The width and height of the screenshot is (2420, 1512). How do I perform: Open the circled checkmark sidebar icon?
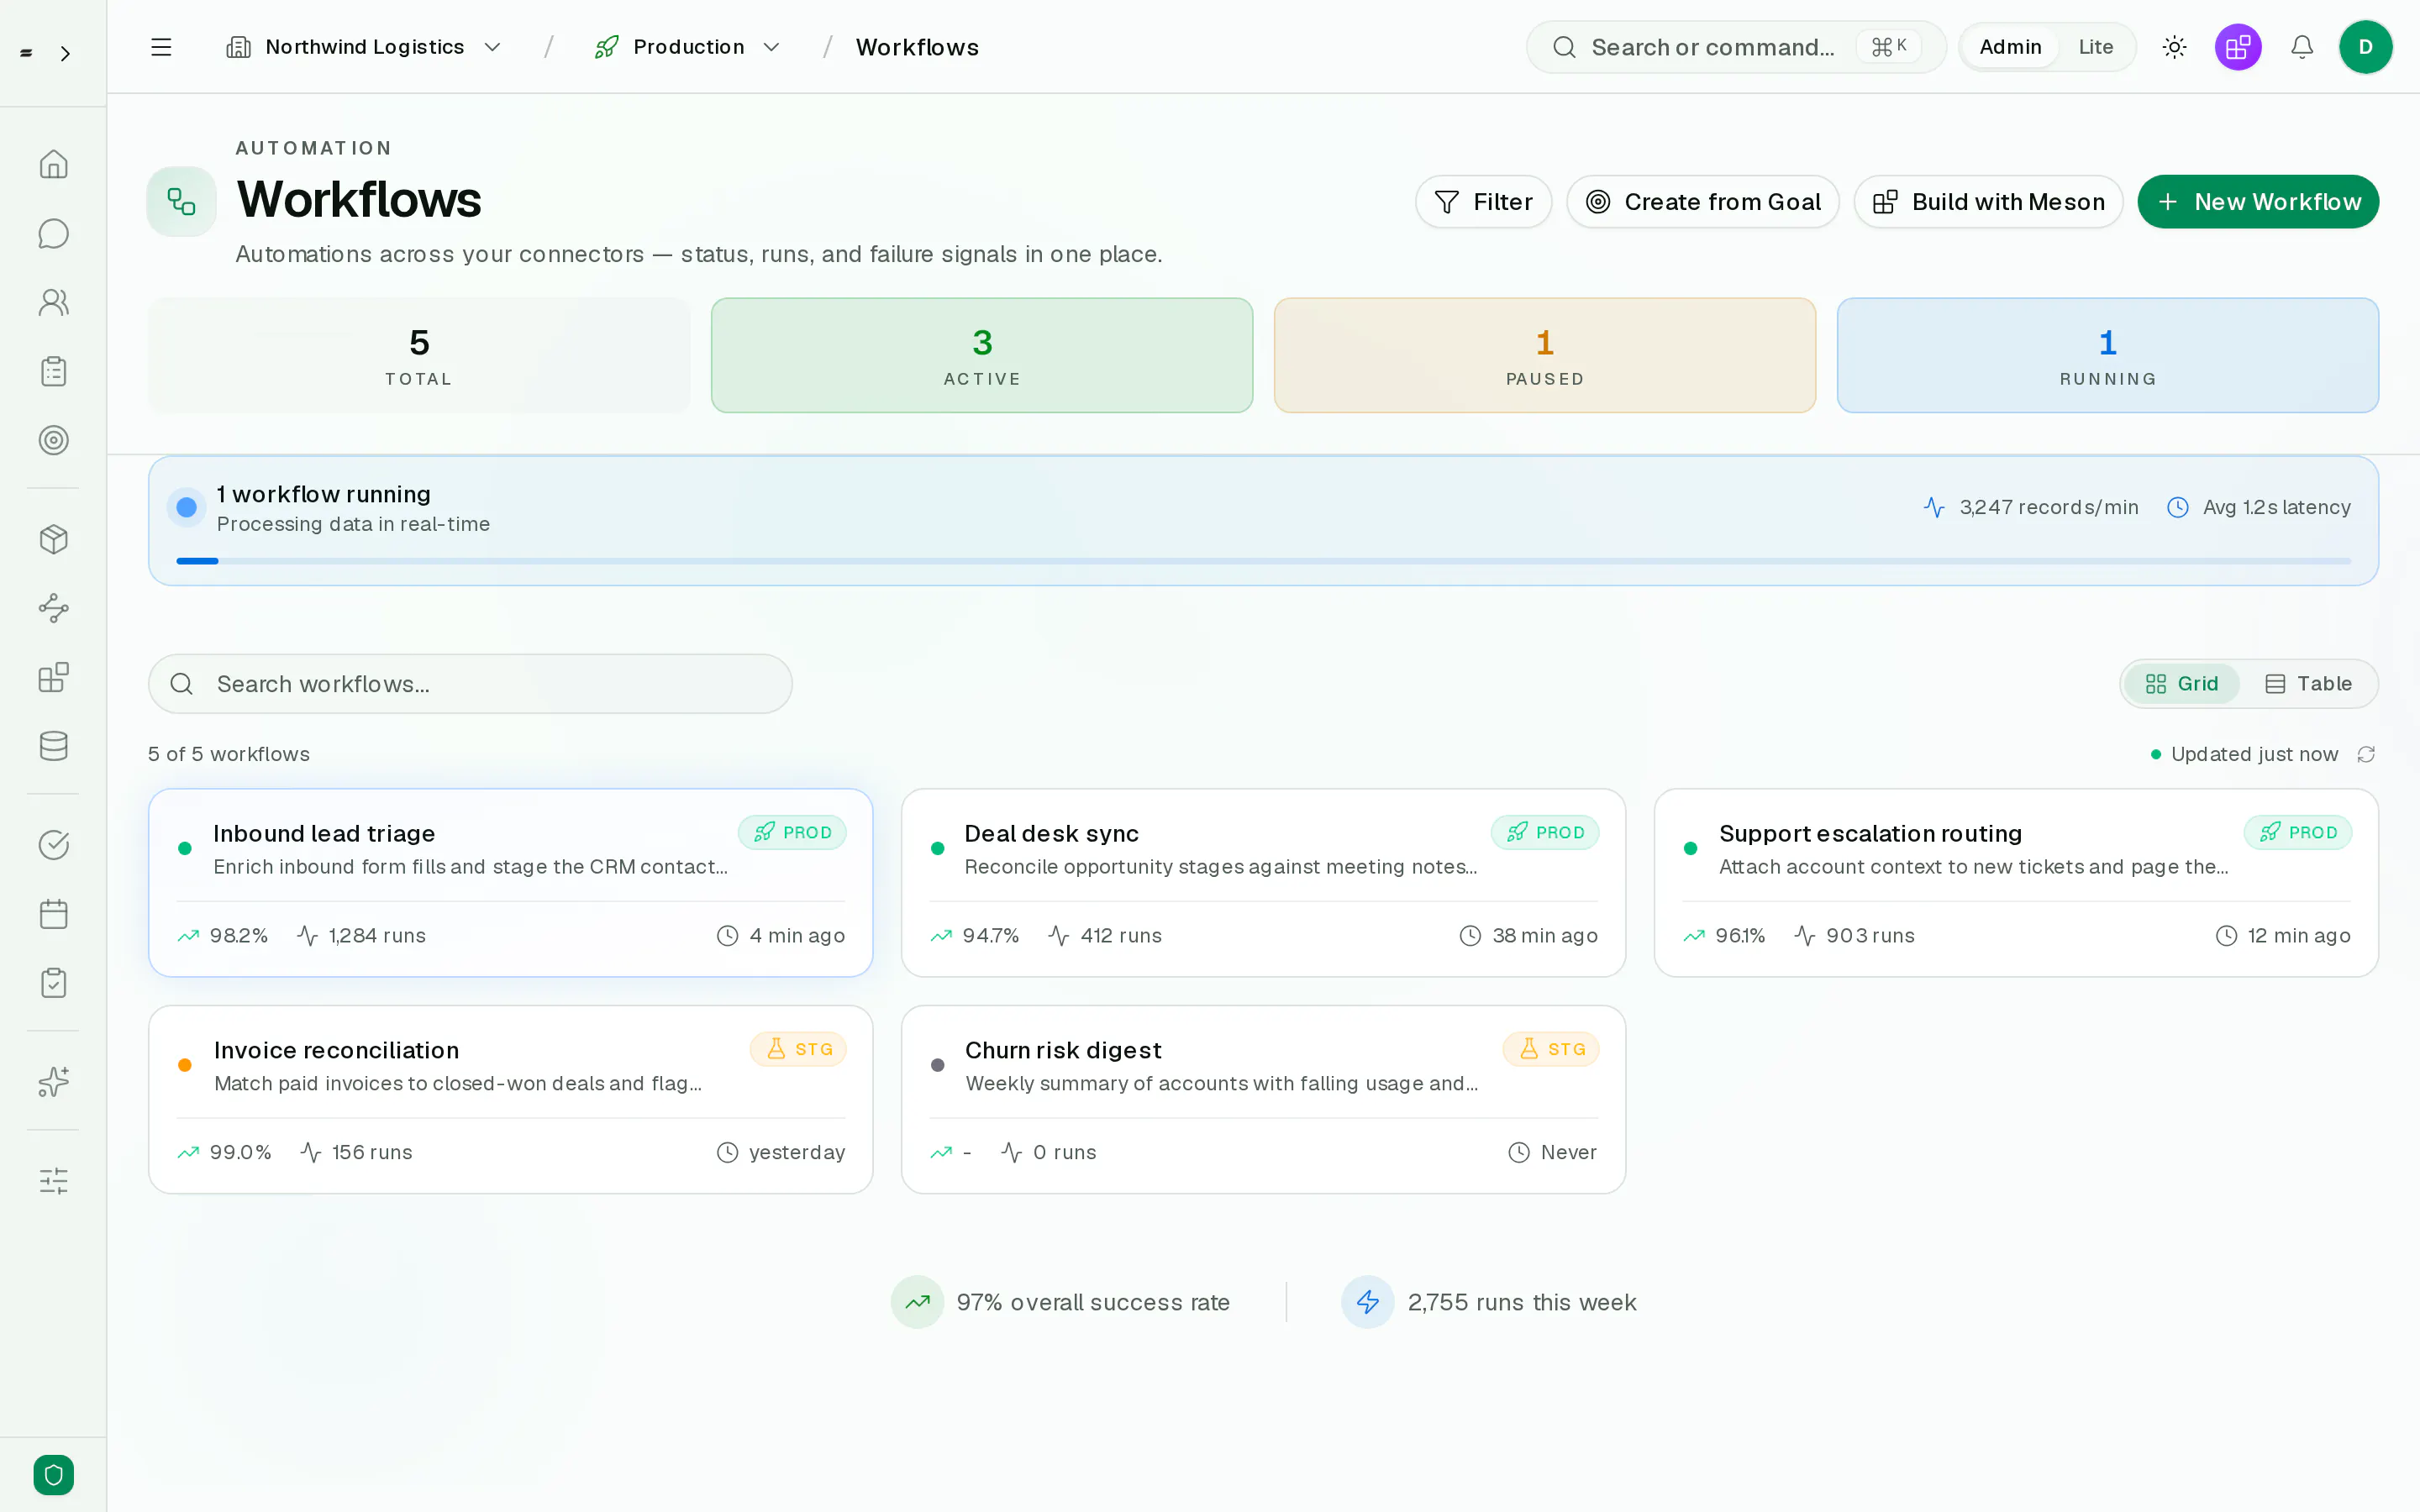[x=53, y=845]
